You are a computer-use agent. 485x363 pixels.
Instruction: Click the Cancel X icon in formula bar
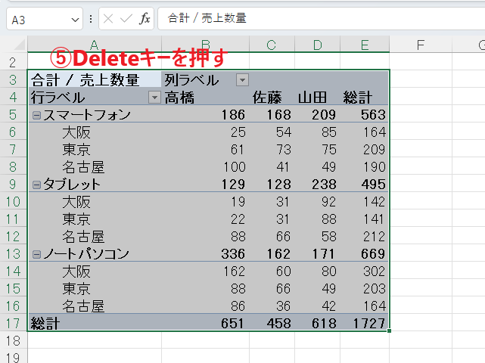pos(108,19)
